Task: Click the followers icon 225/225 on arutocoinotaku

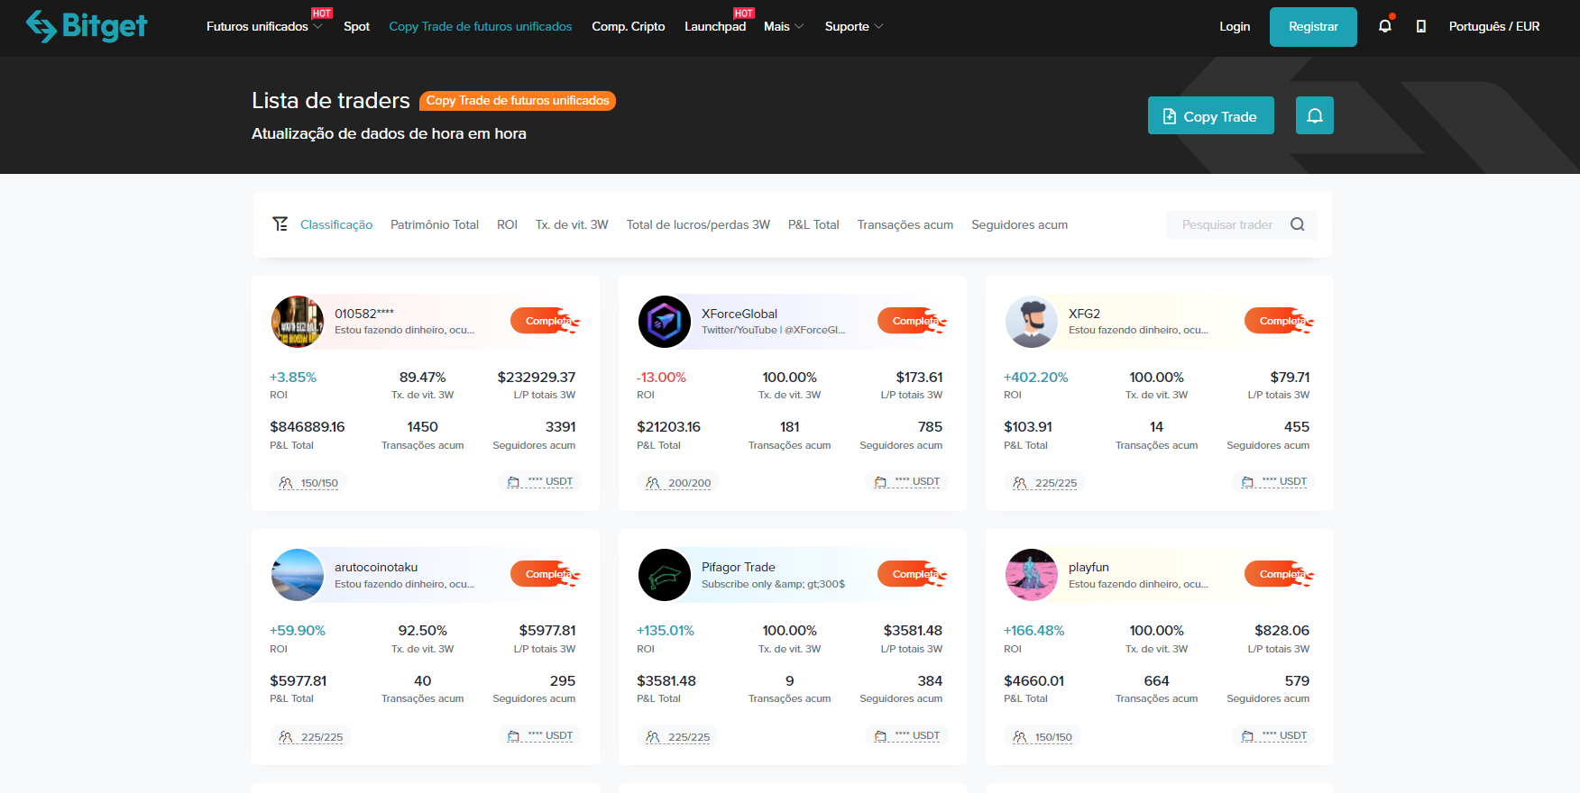Action: [x=286, y=737]
